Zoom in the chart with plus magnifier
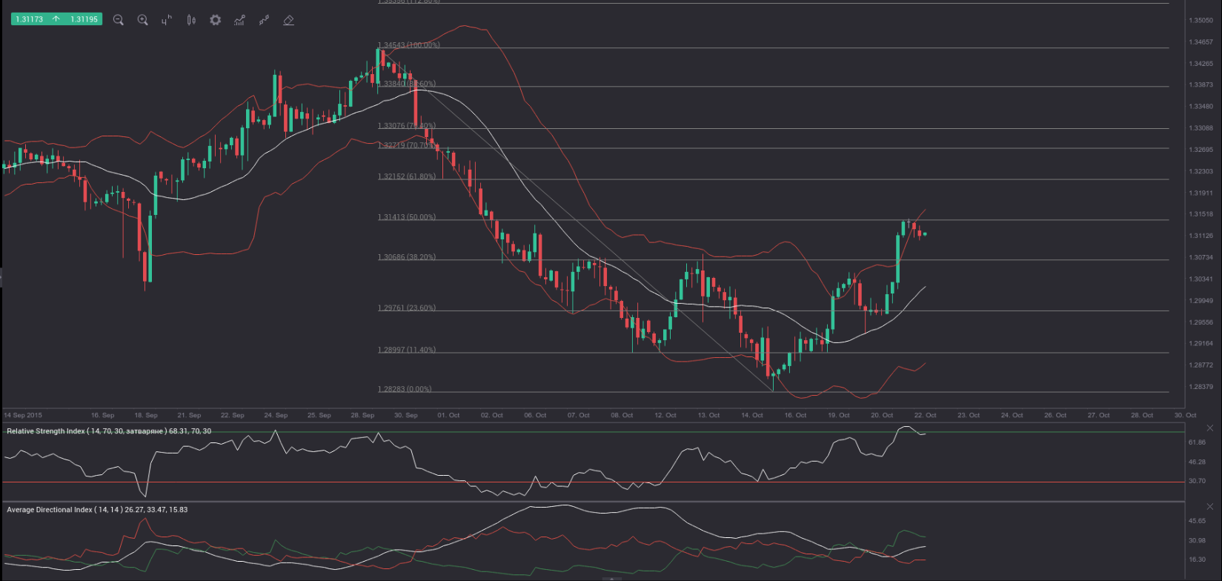The image size is (1222, 581). (142, 20)
